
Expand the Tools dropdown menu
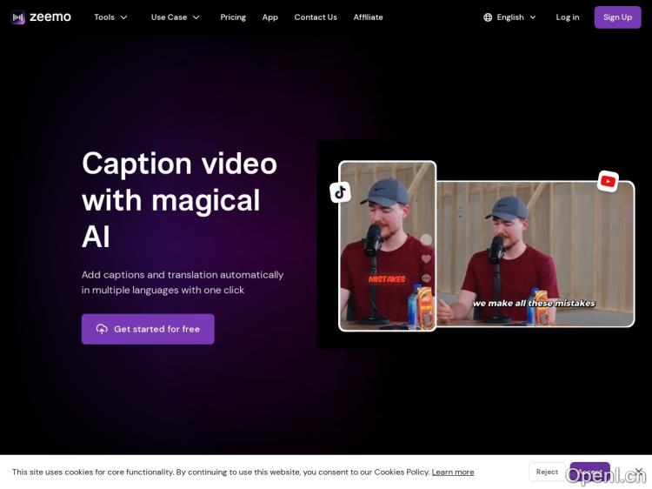110,17
